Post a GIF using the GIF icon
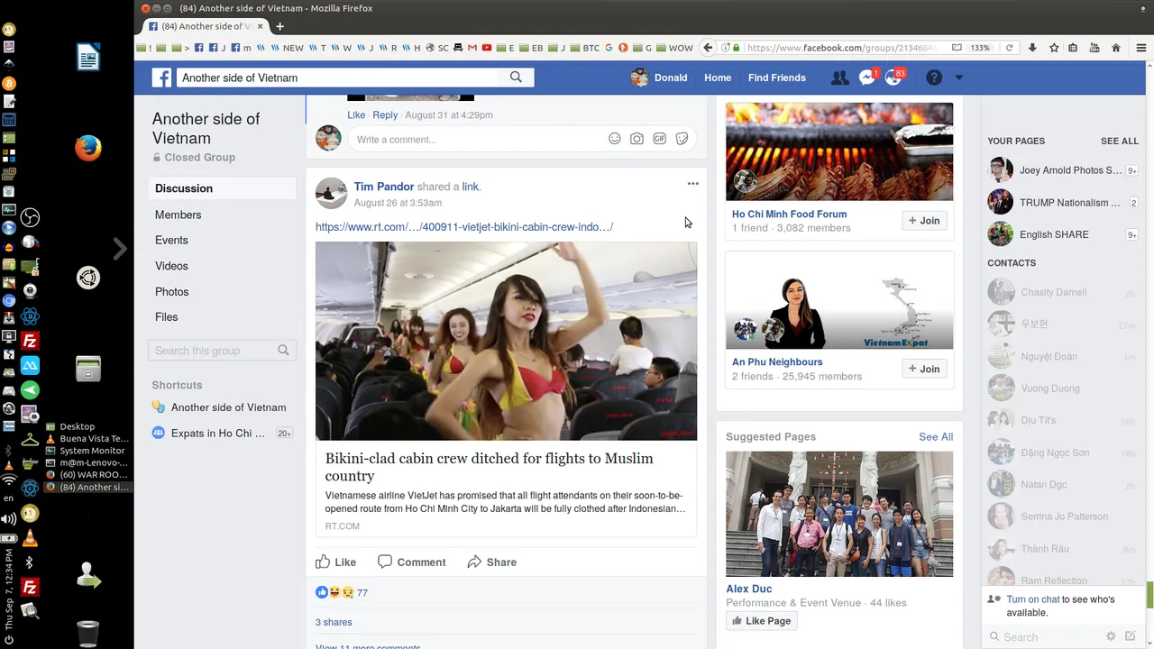The image size is (1154, 649). (659, 139)
